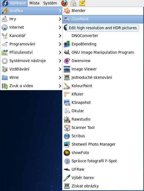Expand the Zvuk a video submenu arrow

point(60,86)
